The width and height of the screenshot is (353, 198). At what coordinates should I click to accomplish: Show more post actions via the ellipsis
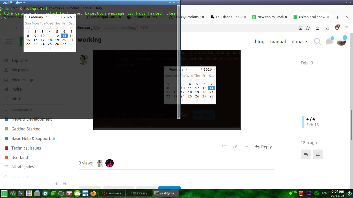pyautogui.click(x=246, y=147)
